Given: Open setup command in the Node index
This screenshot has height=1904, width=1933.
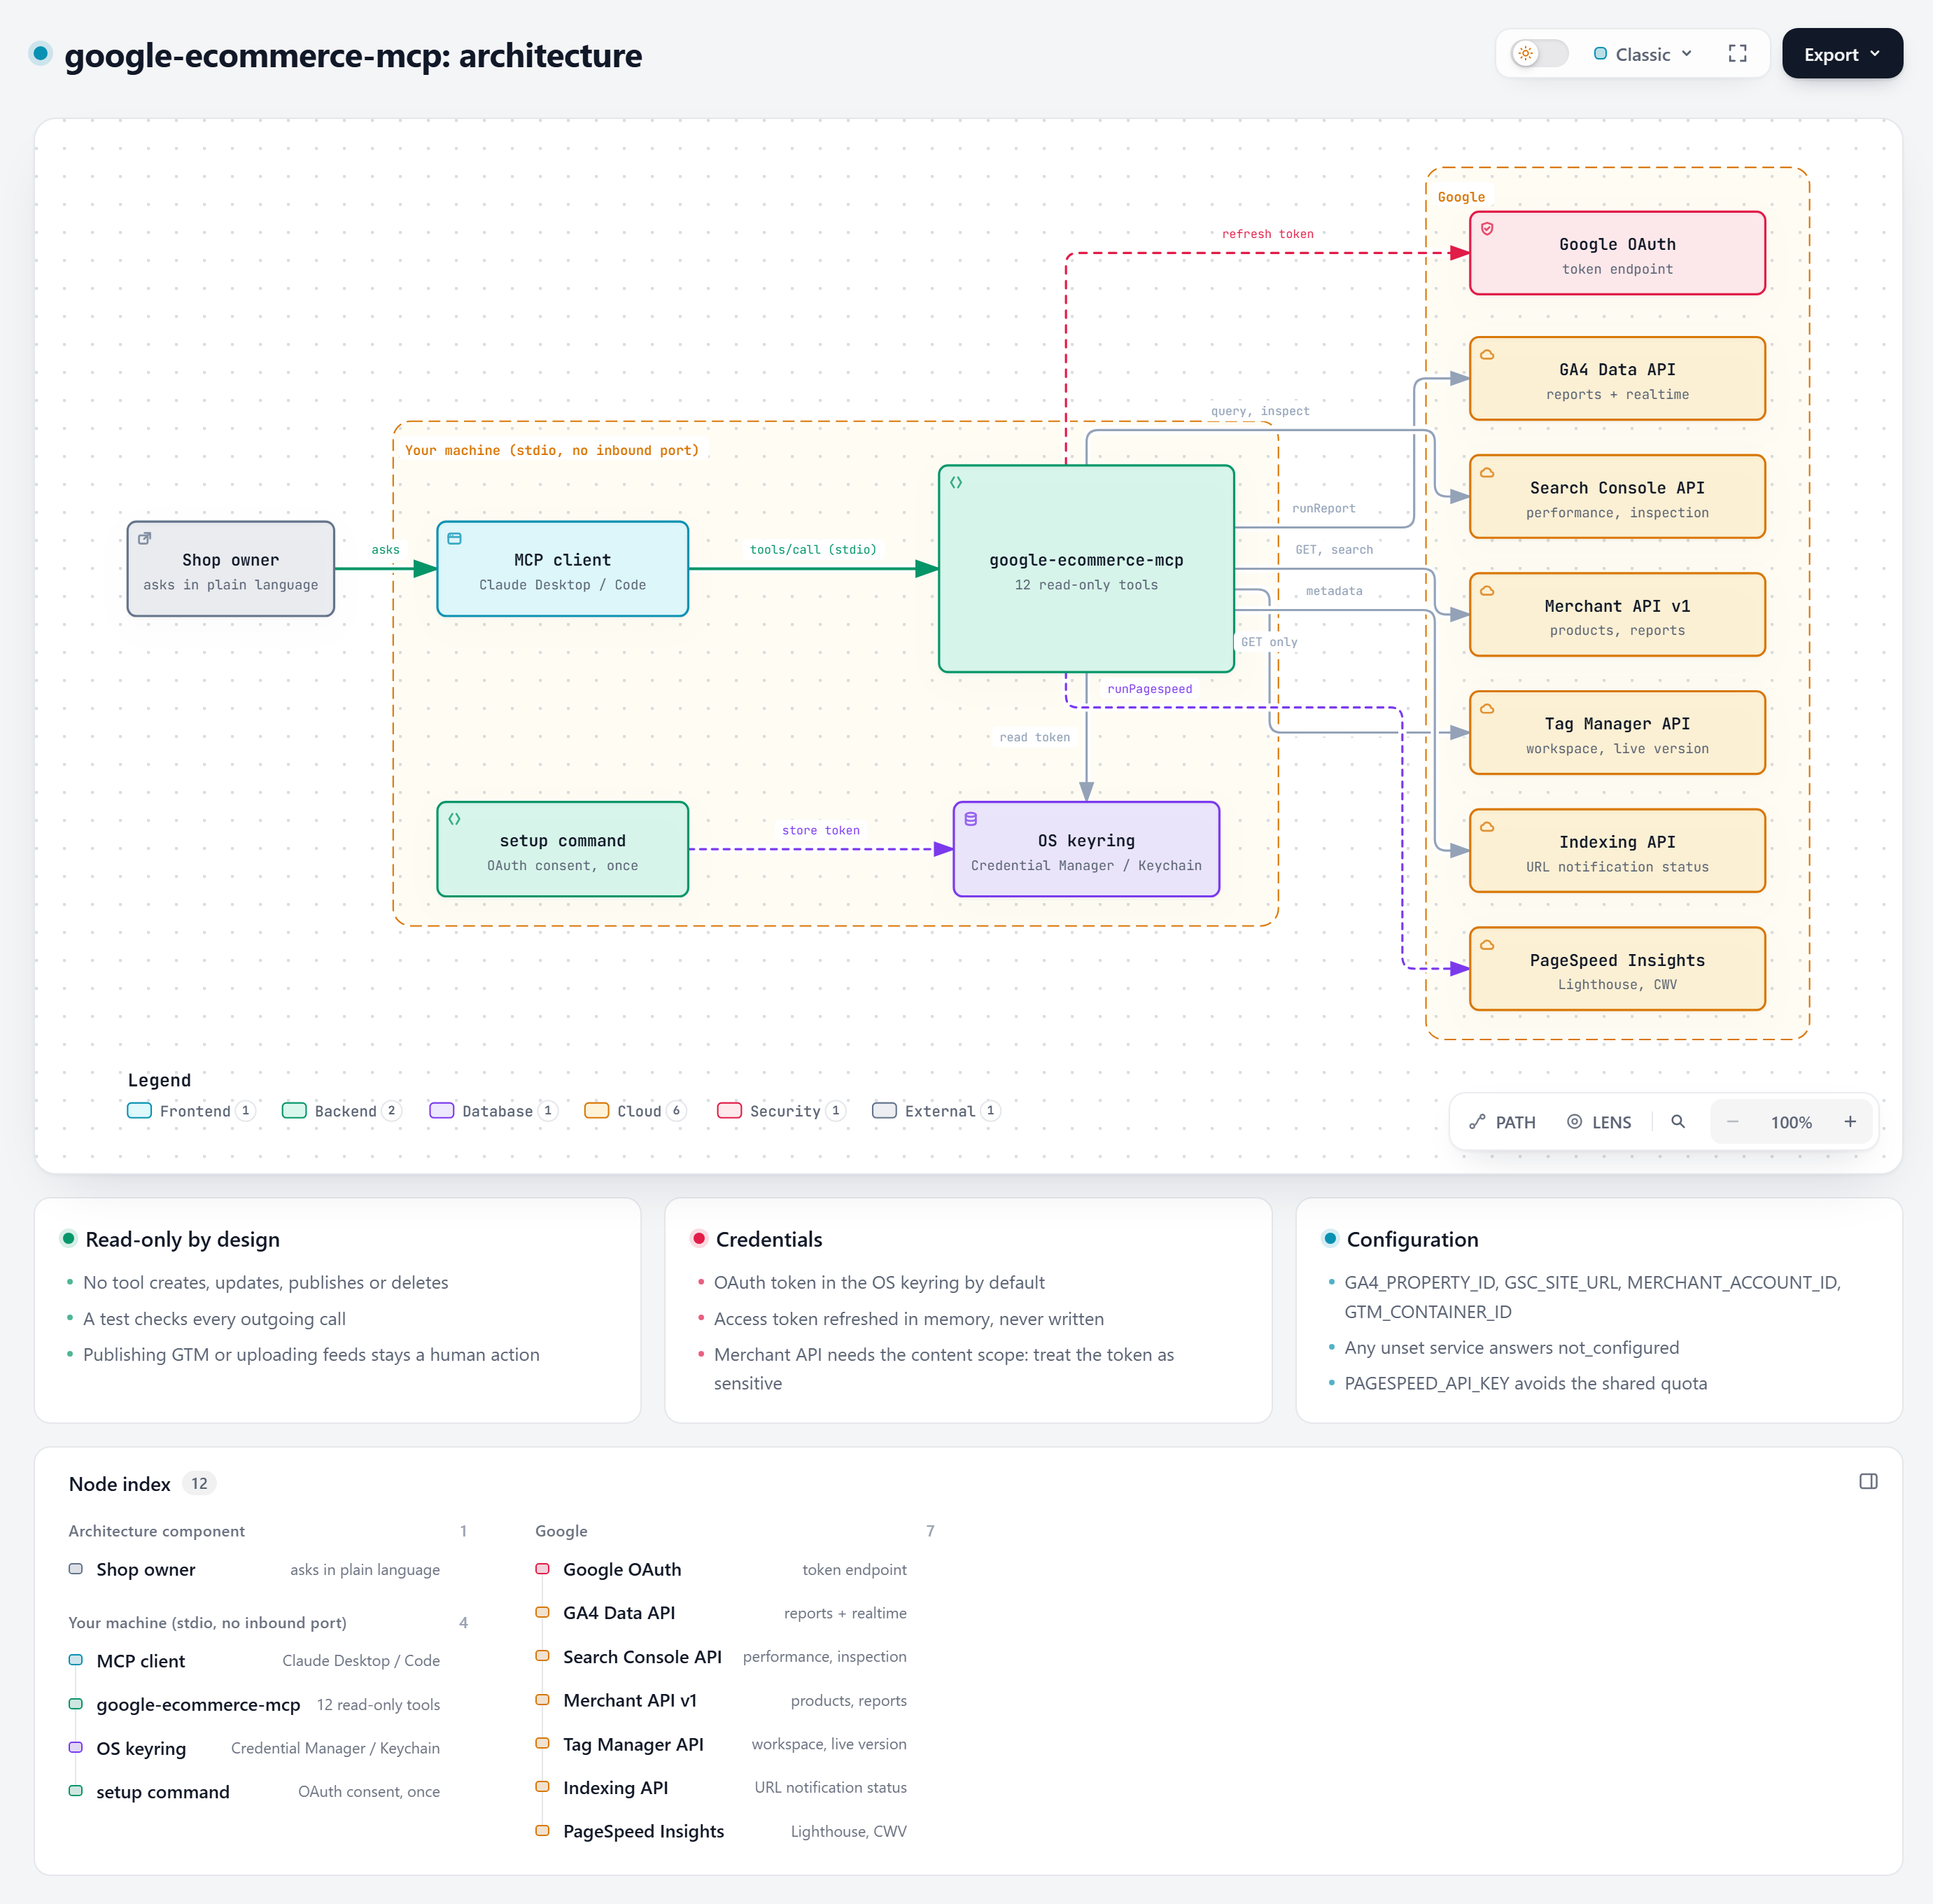Looking at the screenshot, I should tap(254, 1791).
